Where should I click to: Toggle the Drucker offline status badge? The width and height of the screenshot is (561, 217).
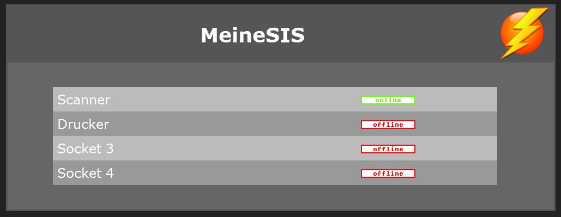[388, 125]
